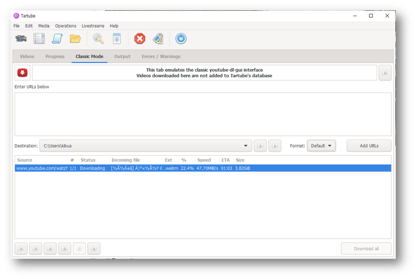
Task: Maximize the Tartube window
Action: tap(371, 16)
